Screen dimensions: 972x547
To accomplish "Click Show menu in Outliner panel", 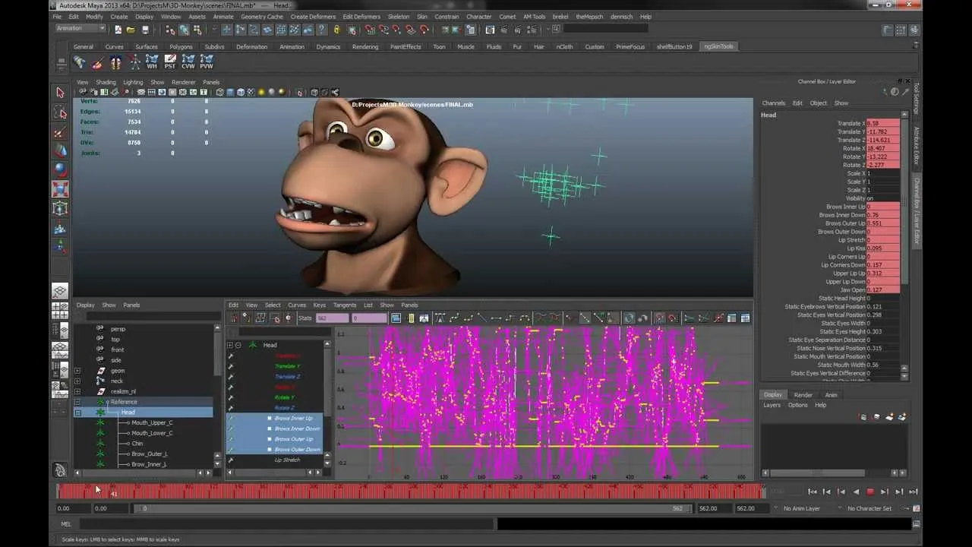I will click(x=109, y=305).
